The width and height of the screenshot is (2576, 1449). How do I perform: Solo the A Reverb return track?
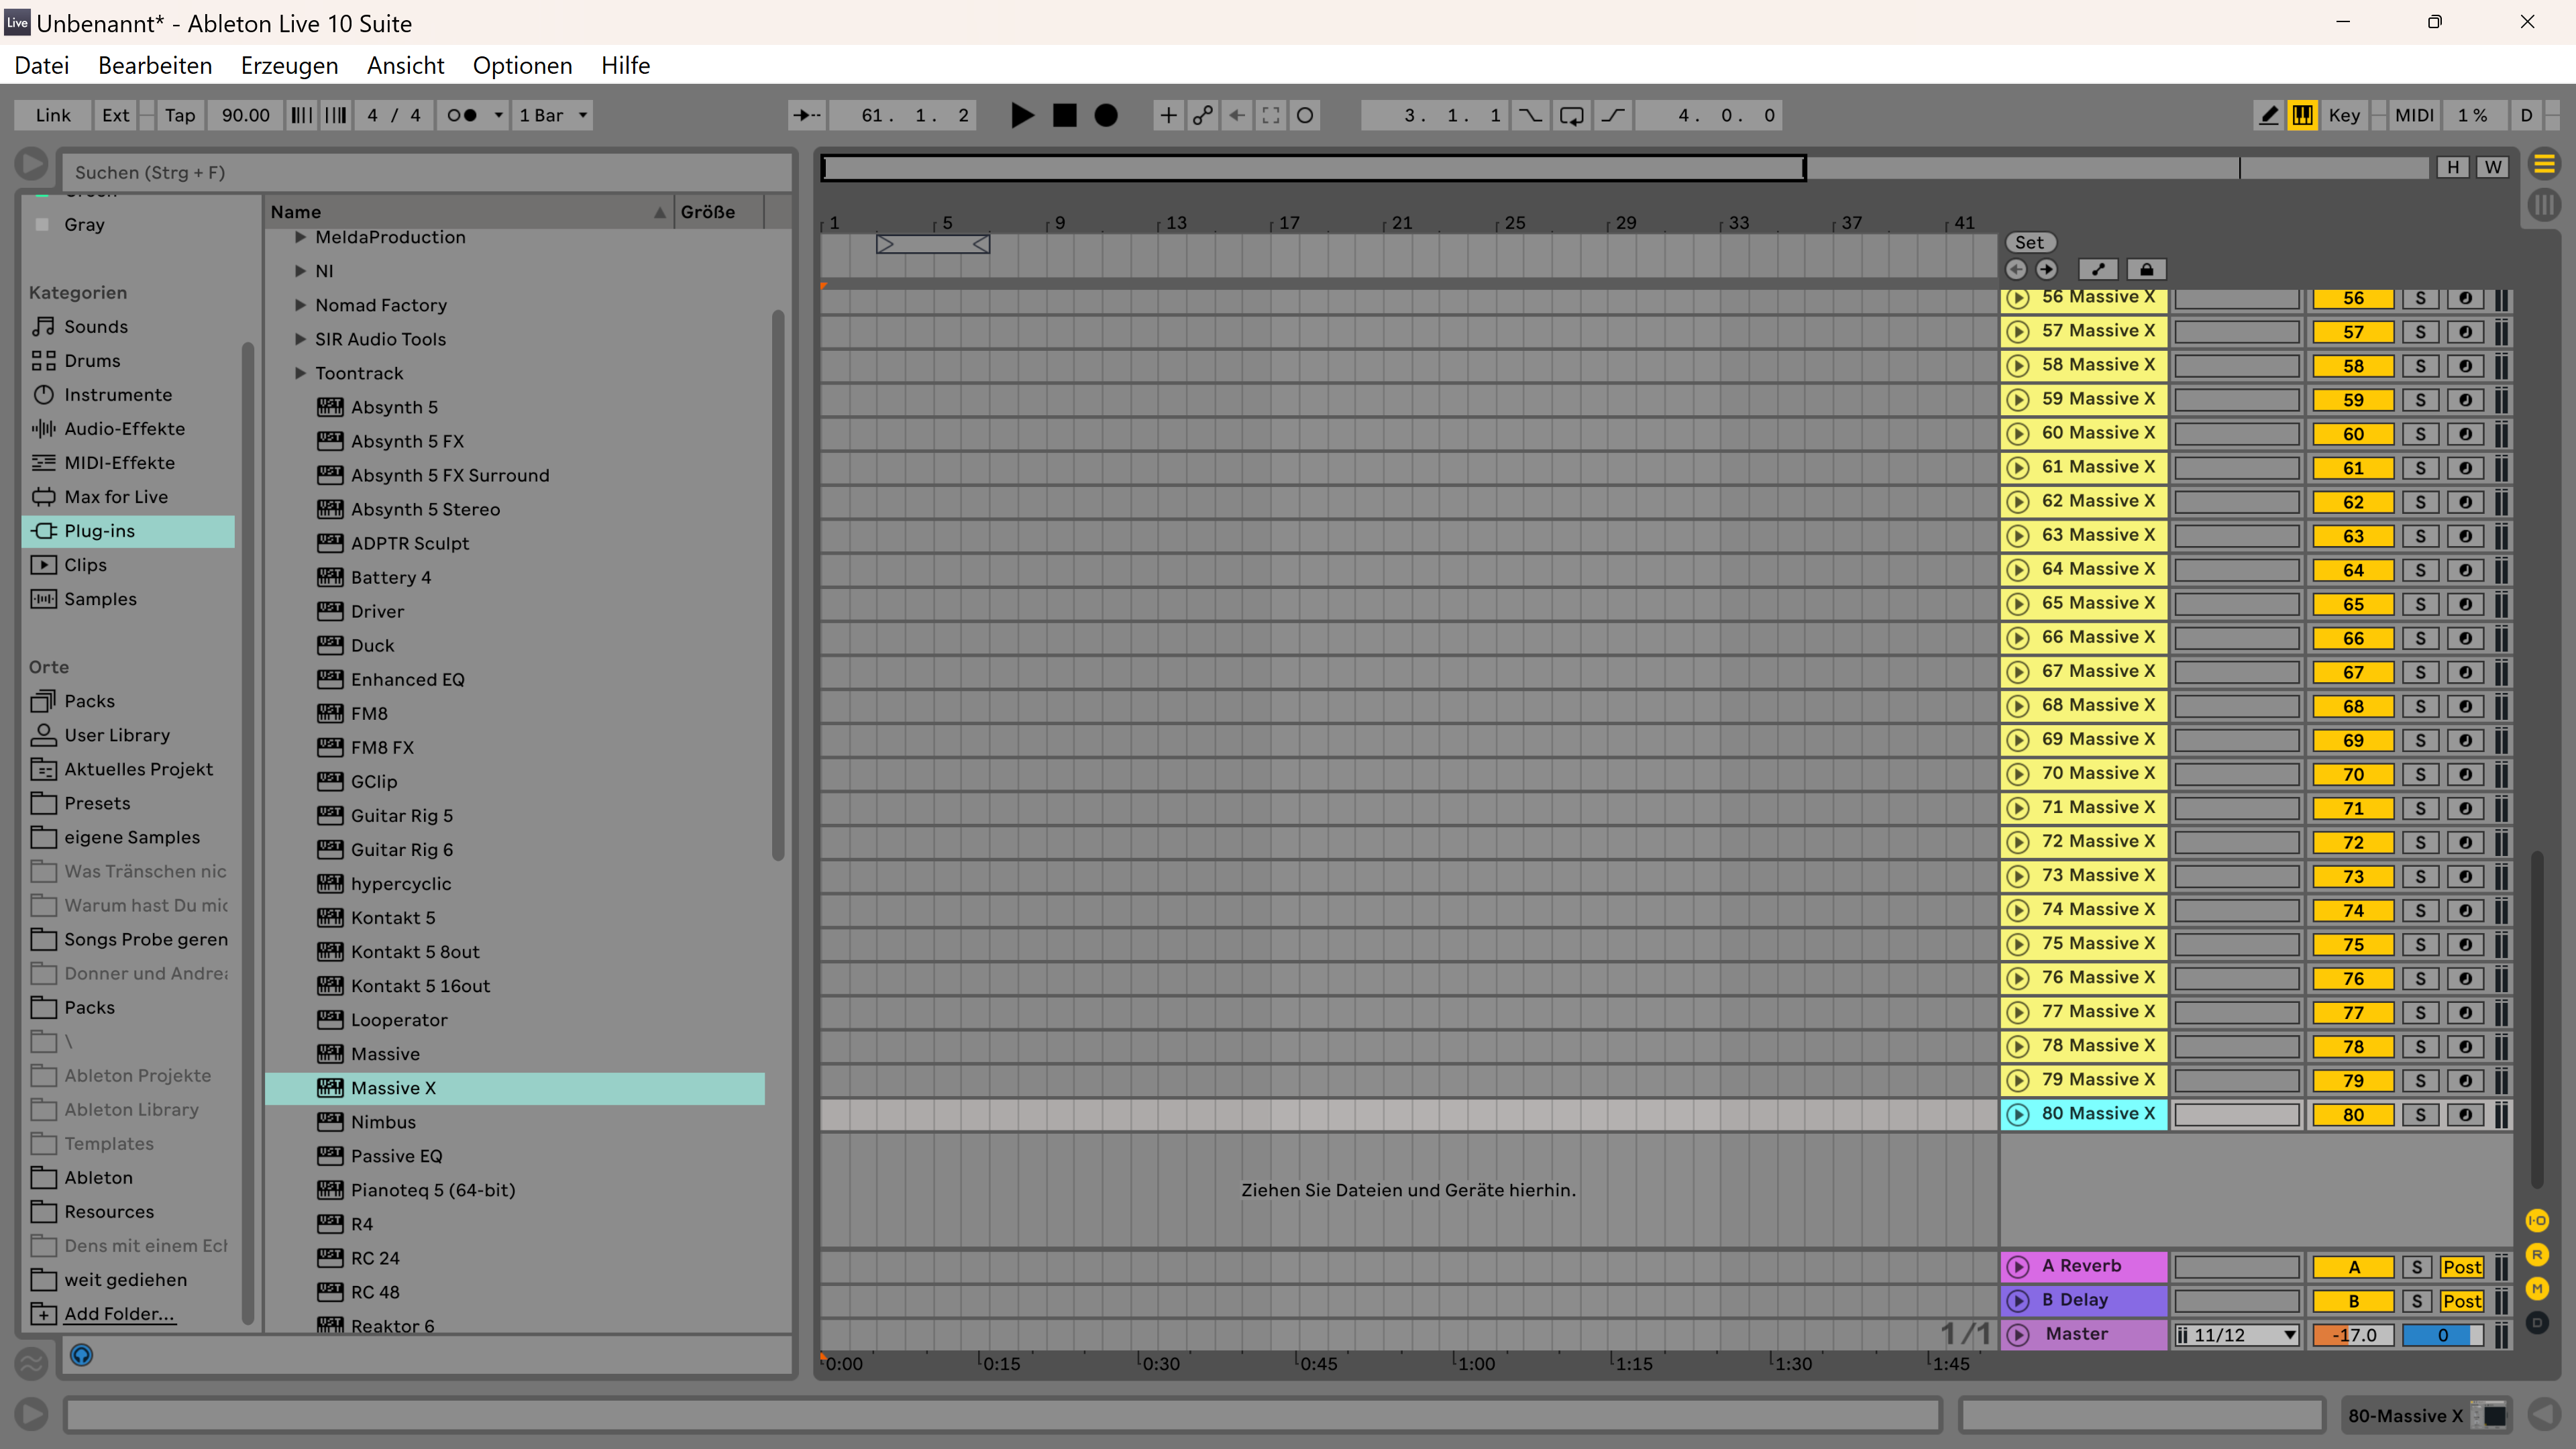2417,1267
